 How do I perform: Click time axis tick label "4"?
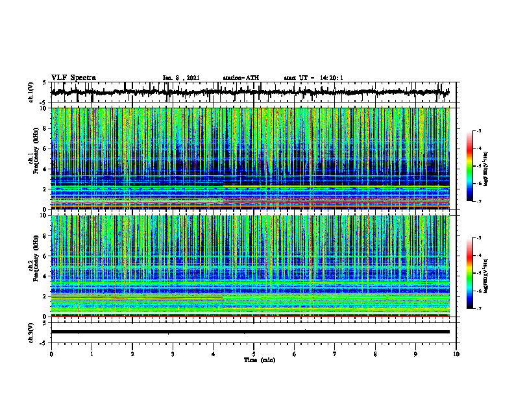pyautogui.click(x=214, y=354)
